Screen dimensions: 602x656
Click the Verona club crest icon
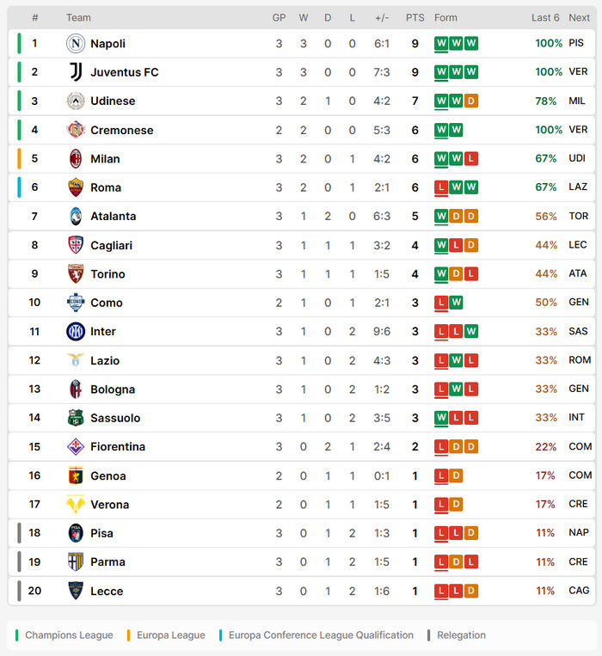tap(76, 505)
